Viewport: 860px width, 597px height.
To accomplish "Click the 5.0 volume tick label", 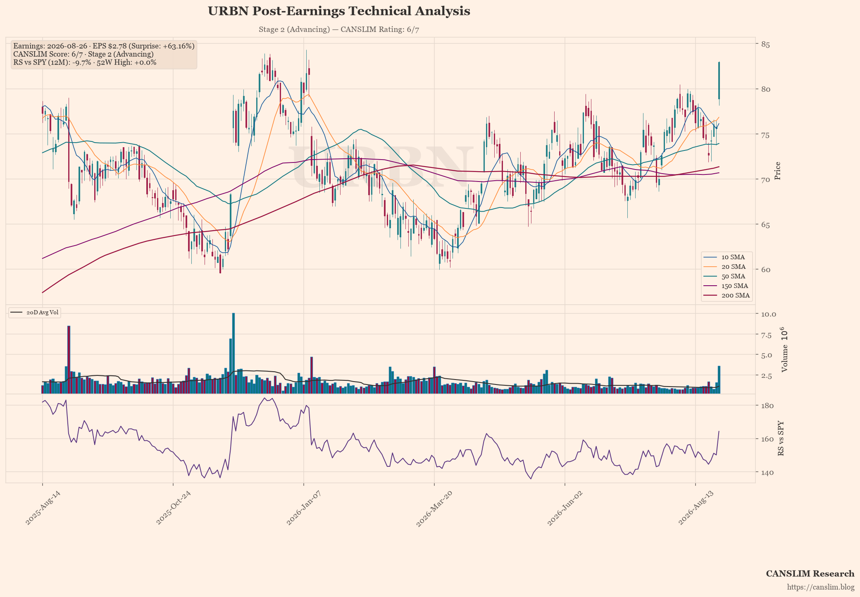I will coord(766,355).
